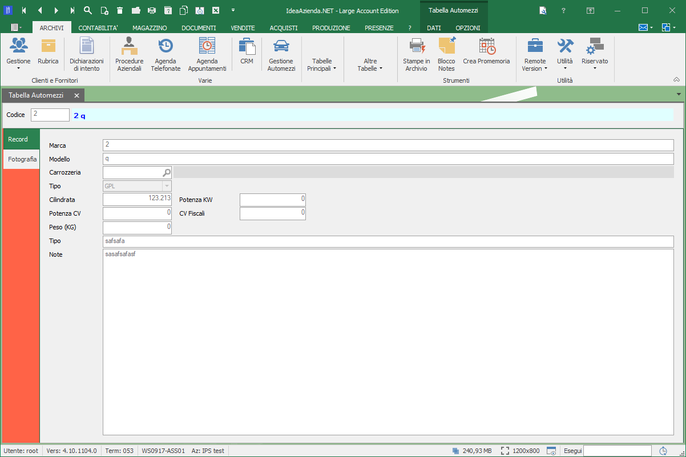Go to next record arrow
686x457 pixels.
[x=56, y=10]
